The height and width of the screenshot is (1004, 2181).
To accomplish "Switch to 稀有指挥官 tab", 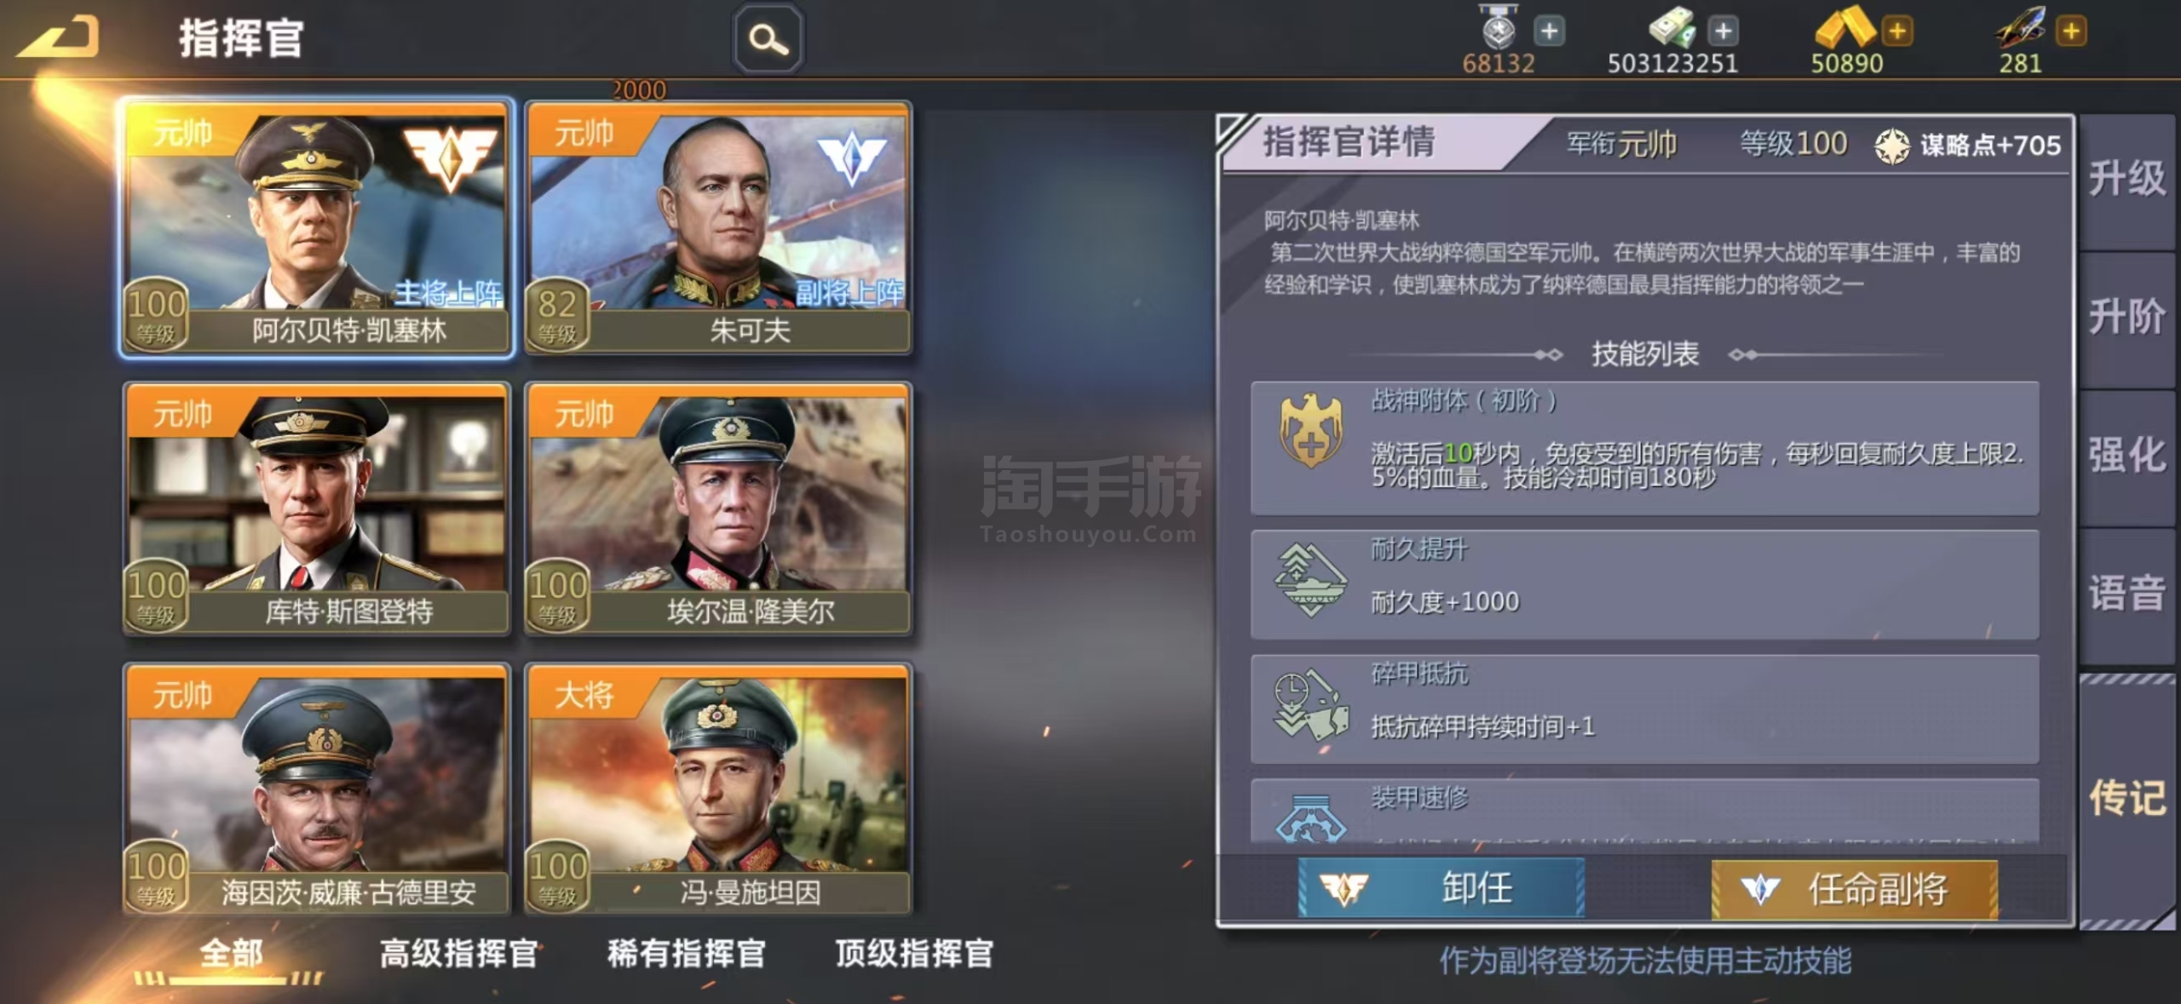I will [x=687, y=954].
